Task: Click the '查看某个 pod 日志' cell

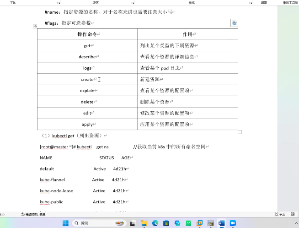Action: tap(187, 68)
